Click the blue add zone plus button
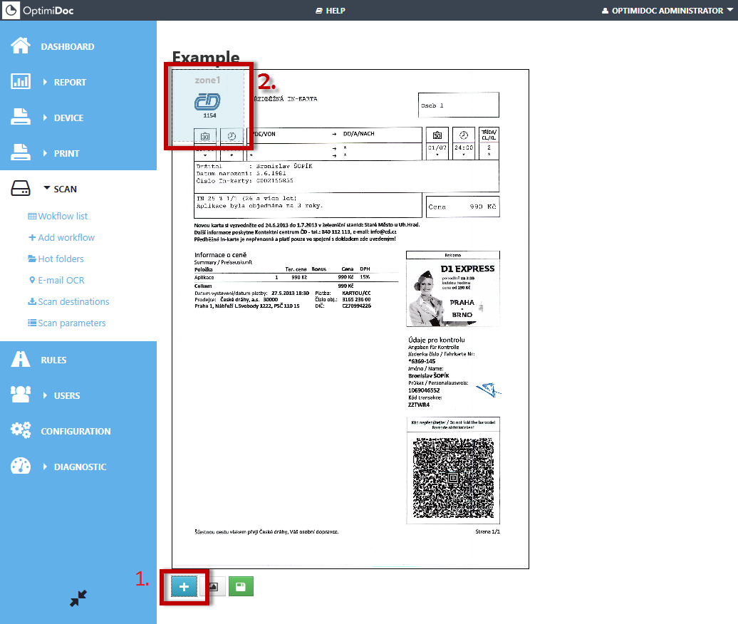This screenshot has height=624, width=738. [x=184, y=587]
